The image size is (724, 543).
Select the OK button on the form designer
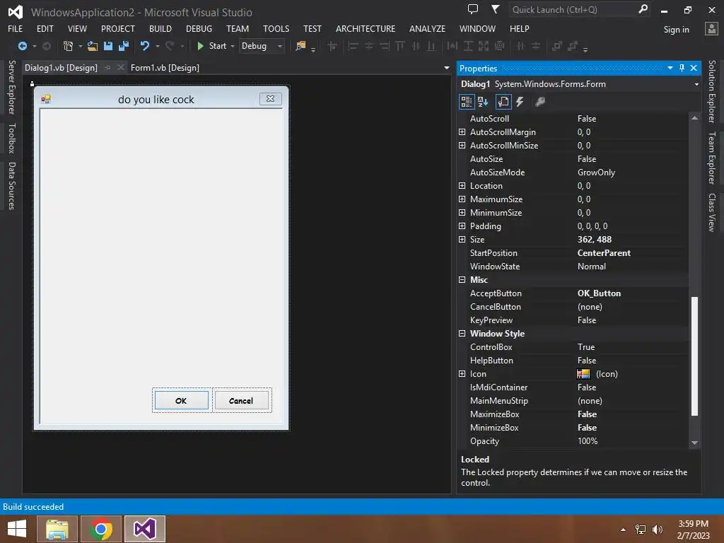[181, 400]
